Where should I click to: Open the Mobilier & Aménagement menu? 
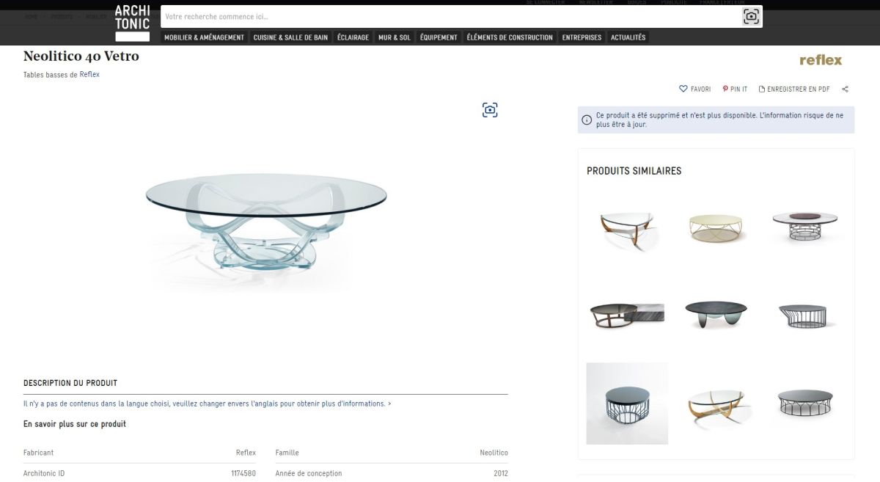(x=204, y=37)
